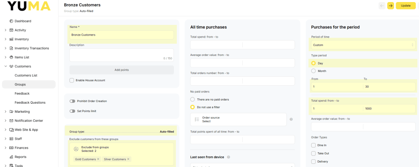The height and width of the screenshot is (167, 419).
Task: Open the Order source Select dropdown
Action: (x=239, y=119)
